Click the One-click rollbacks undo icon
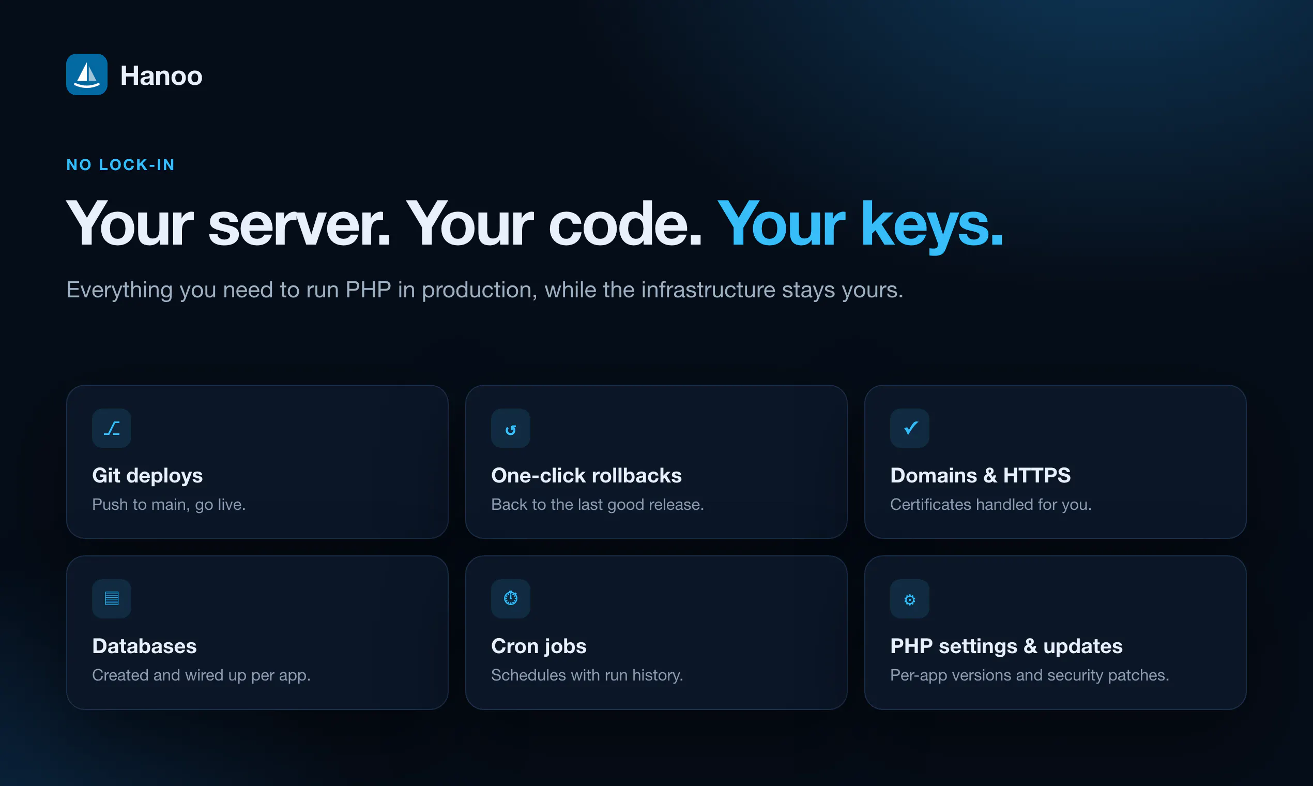1313x786 pixels. pyautogui.click(x=510, y=428)
